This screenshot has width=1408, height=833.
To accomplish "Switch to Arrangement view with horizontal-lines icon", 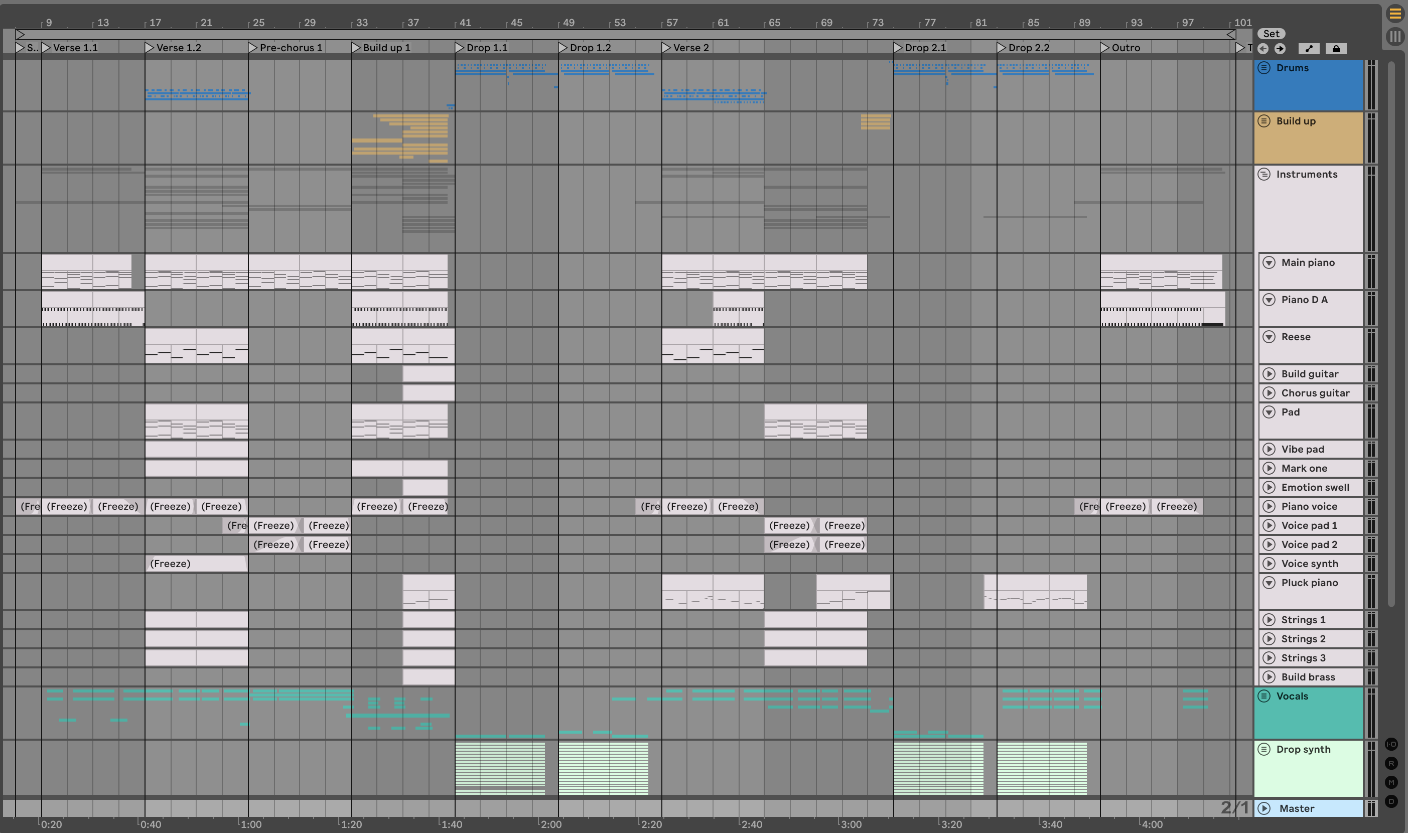I will coord(1394,14).
